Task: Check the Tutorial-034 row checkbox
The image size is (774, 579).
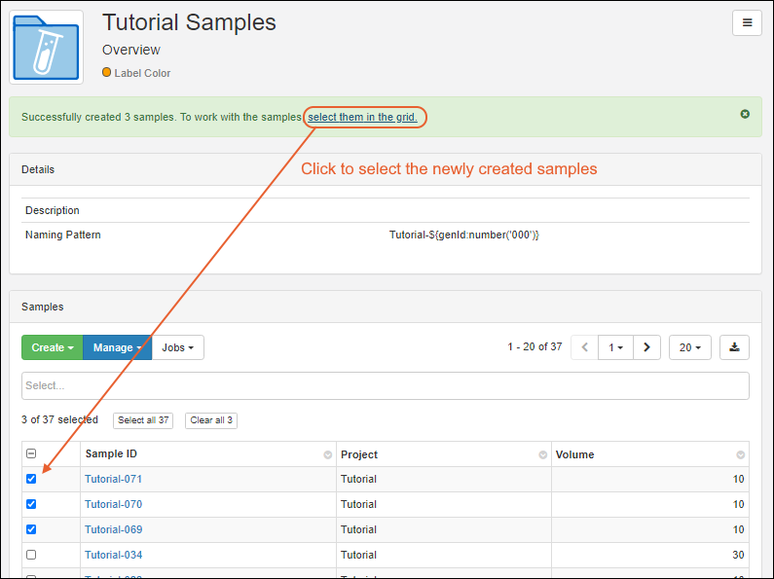Action: click(x=31, y=555)
